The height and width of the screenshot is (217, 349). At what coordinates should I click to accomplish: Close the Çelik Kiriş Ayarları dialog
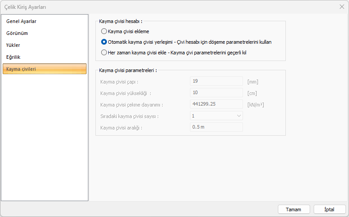341,7
